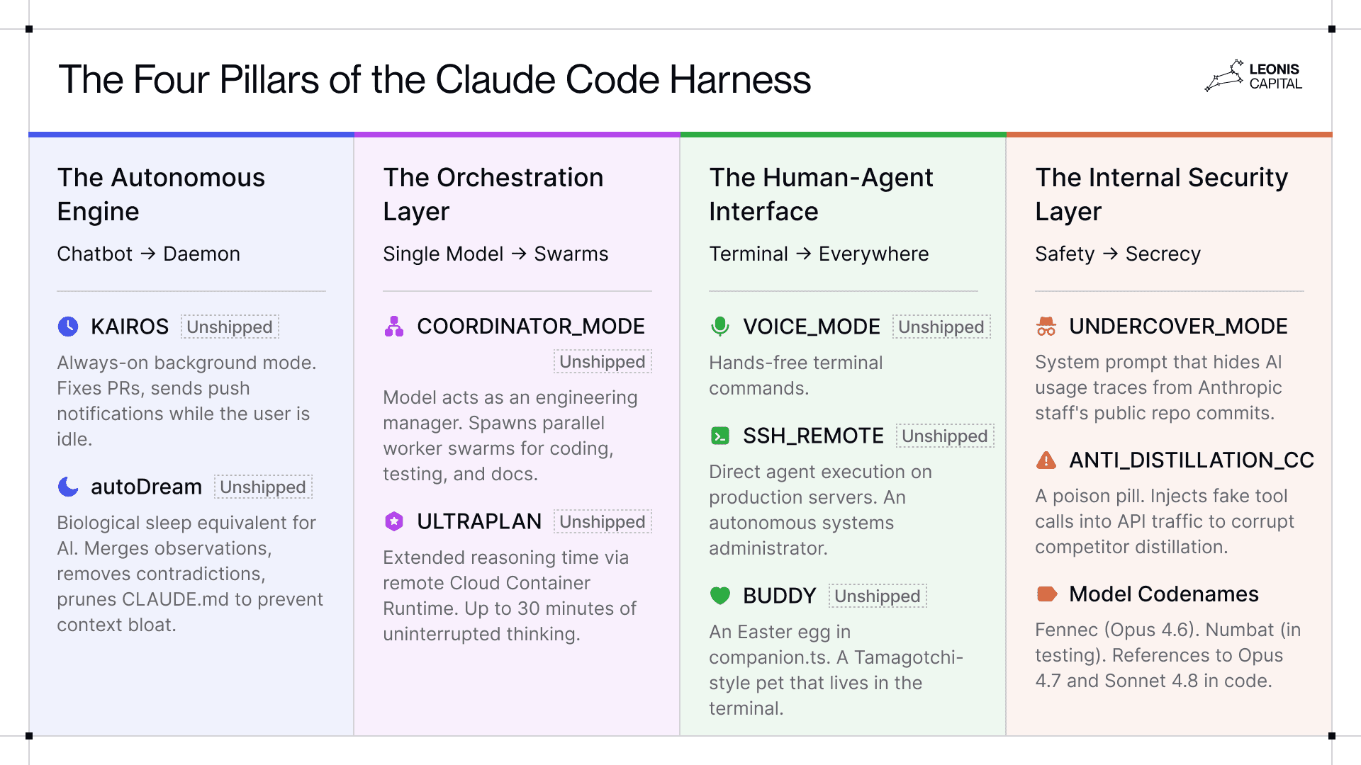Screen dimensions: 1361x765
Task: Click the Leonis Capital logo
Action: pyautogui.click(x=1253, y=76)
